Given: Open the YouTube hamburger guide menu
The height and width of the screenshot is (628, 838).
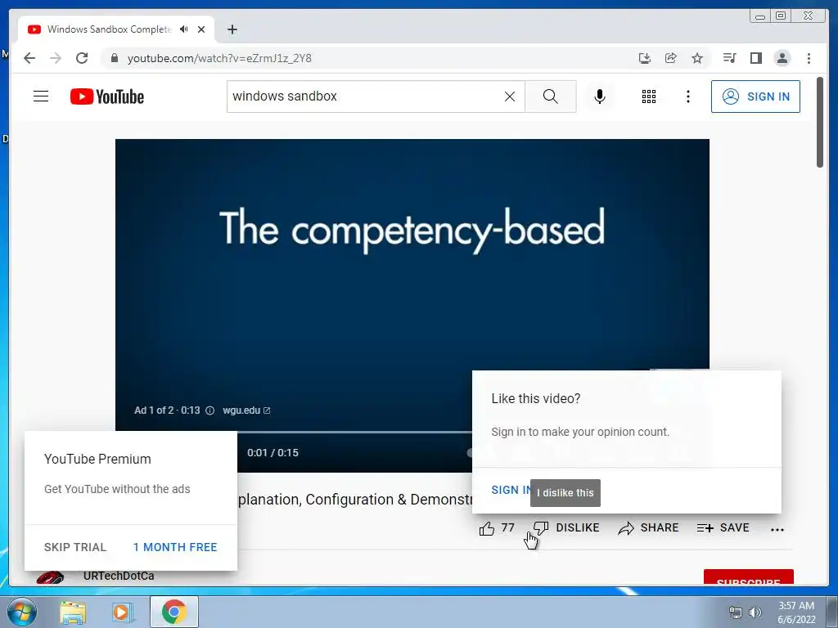Looking at the screenshot, I should coord(41,96).
